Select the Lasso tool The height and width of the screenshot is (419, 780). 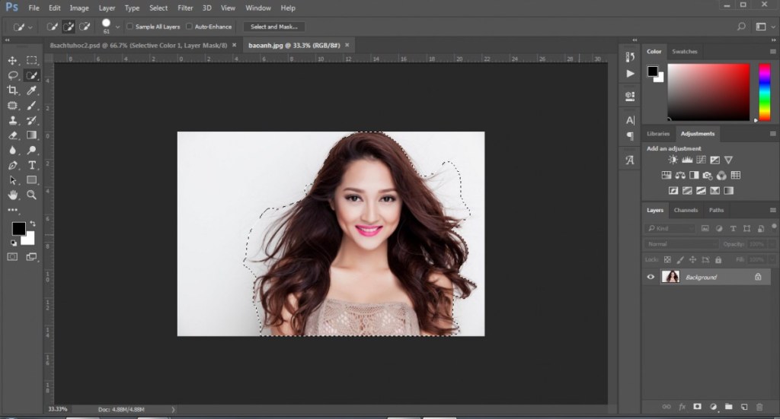[12, 75]
